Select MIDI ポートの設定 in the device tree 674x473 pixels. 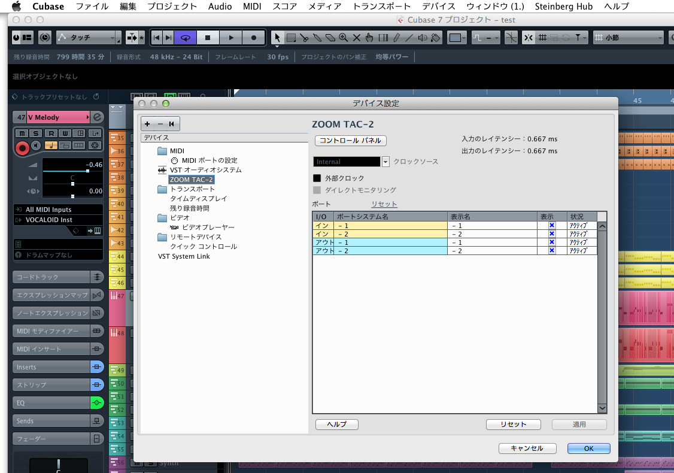210,160
